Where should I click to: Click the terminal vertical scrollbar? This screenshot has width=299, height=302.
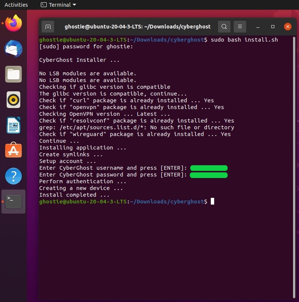pyautogui.click(x=294, y=167)
